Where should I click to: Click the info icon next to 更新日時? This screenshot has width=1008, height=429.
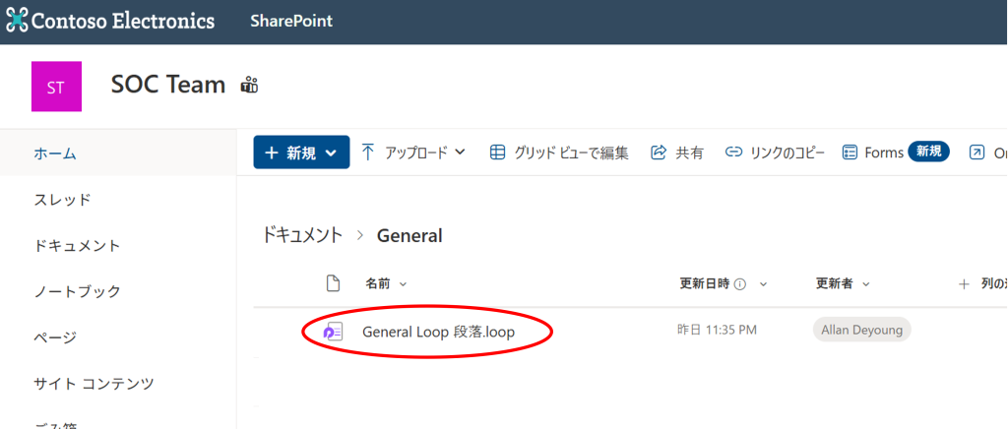pos(740,284)
